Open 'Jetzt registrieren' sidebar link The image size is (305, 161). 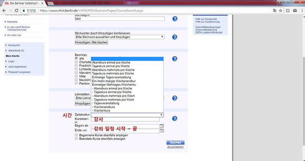tap(17, 67)
